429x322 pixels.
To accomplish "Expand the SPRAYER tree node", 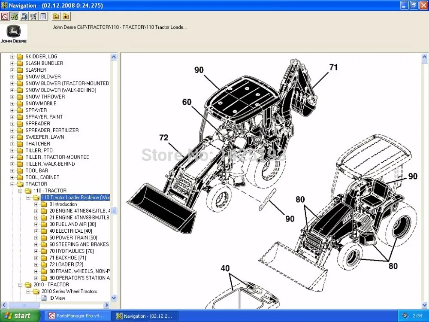I will tap(12, 110).
